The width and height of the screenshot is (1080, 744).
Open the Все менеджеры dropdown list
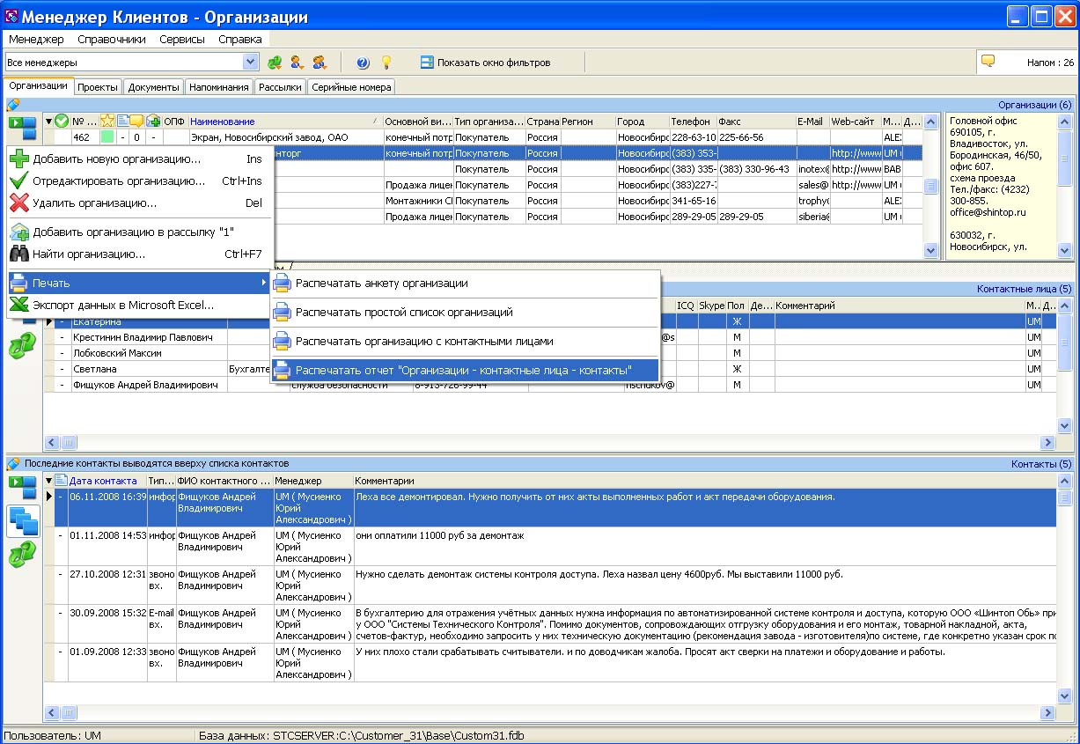(x=251, y=63)
